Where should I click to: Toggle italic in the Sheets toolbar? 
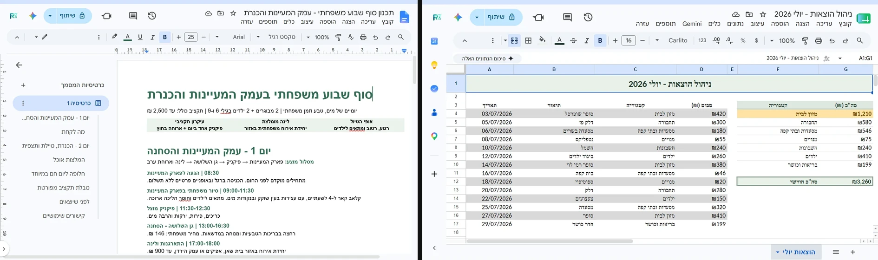point(587,41)
